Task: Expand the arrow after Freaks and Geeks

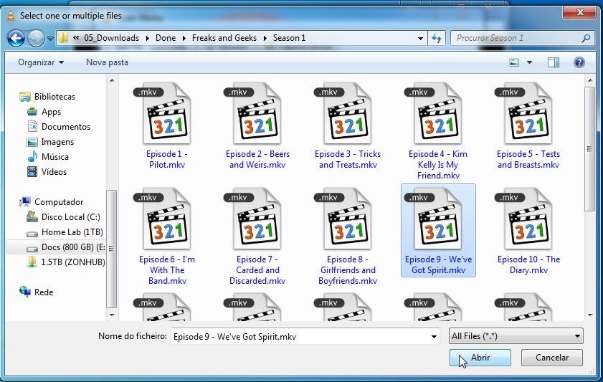Action: pos(265,38)
